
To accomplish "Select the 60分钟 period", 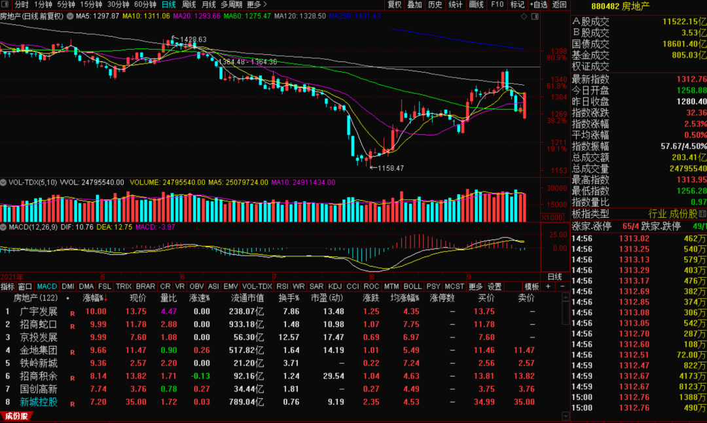I will pyautogui.click(x=145, y=5).
